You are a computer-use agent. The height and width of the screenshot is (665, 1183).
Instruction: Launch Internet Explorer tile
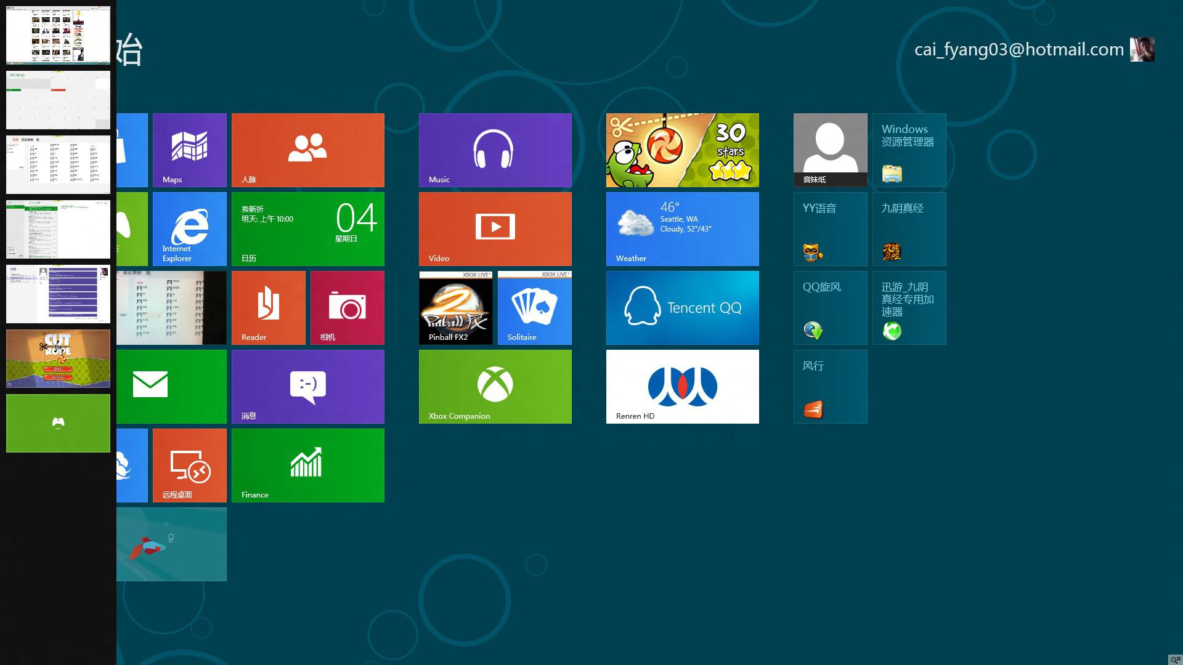(189, 228)
